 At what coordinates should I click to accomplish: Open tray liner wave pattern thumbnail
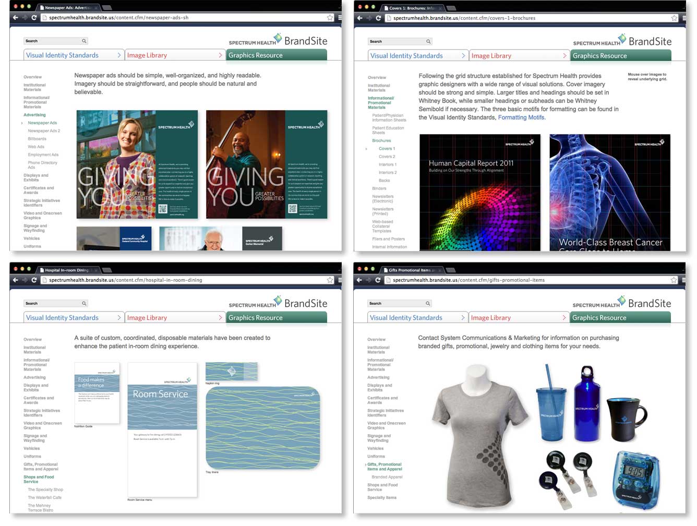coord(263,428)
